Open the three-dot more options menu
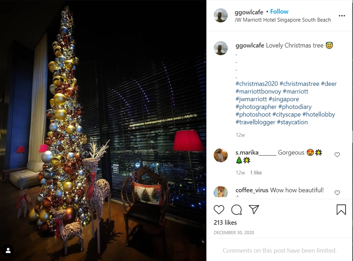The width and height of the screenshot is (353, 261). (342, 16)
